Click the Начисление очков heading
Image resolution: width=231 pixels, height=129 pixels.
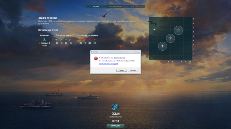coord(48,30)
